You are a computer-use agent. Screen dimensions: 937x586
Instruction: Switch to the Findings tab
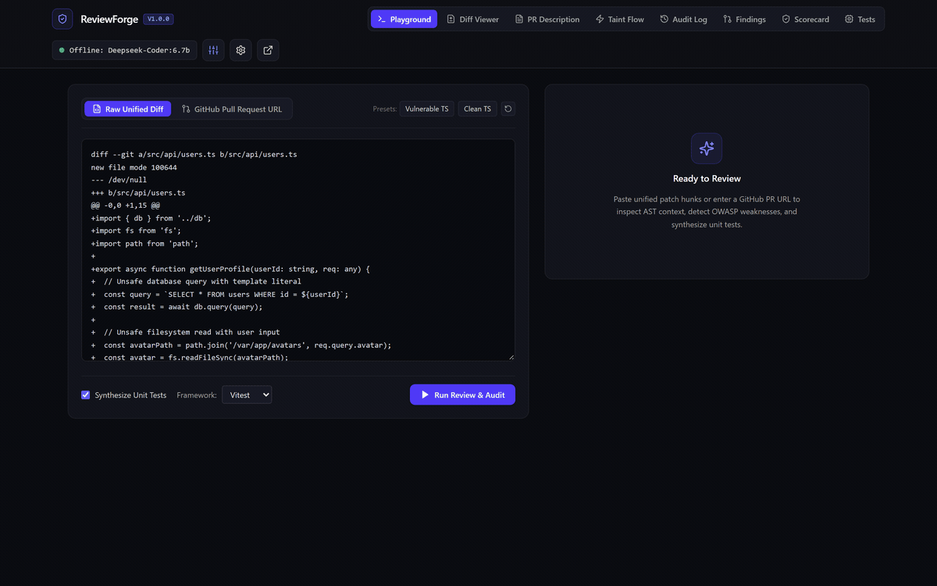(744, 19)
